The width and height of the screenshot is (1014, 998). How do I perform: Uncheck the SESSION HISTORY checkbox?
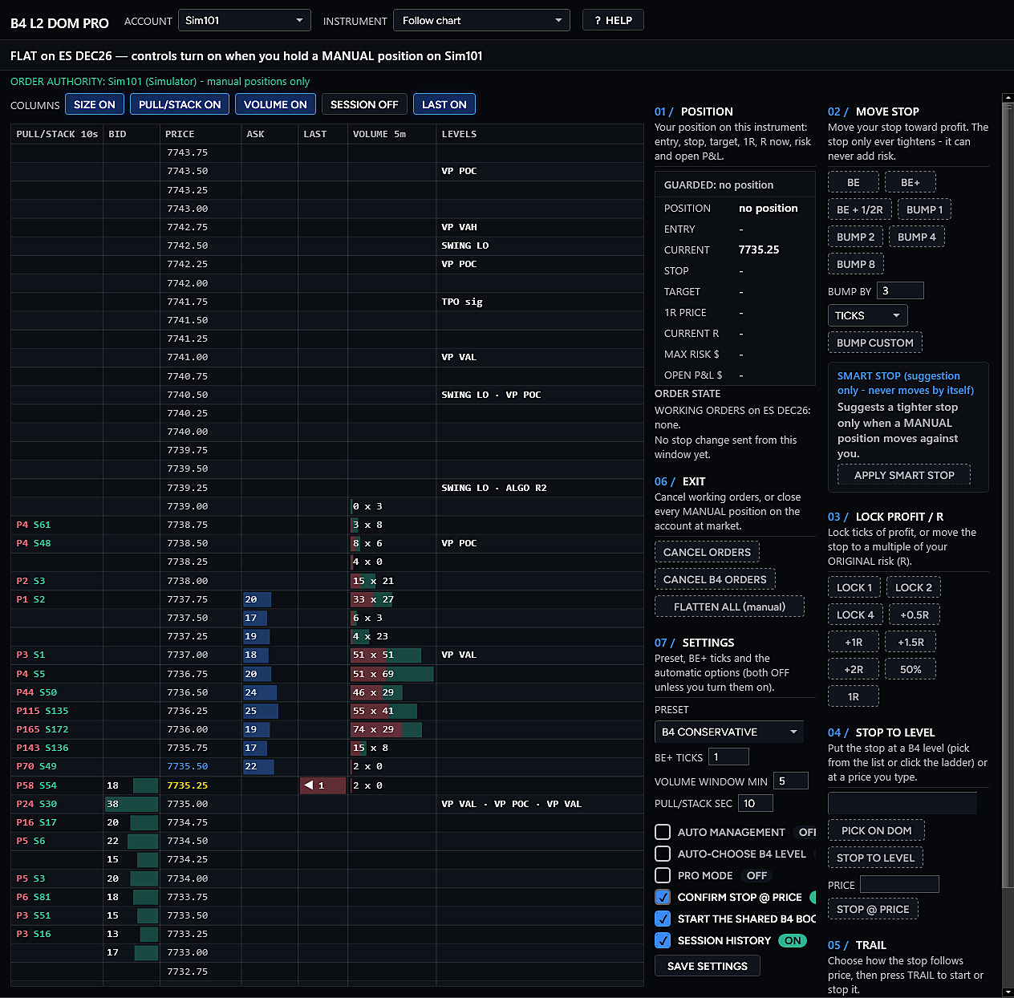coord(663,940)
